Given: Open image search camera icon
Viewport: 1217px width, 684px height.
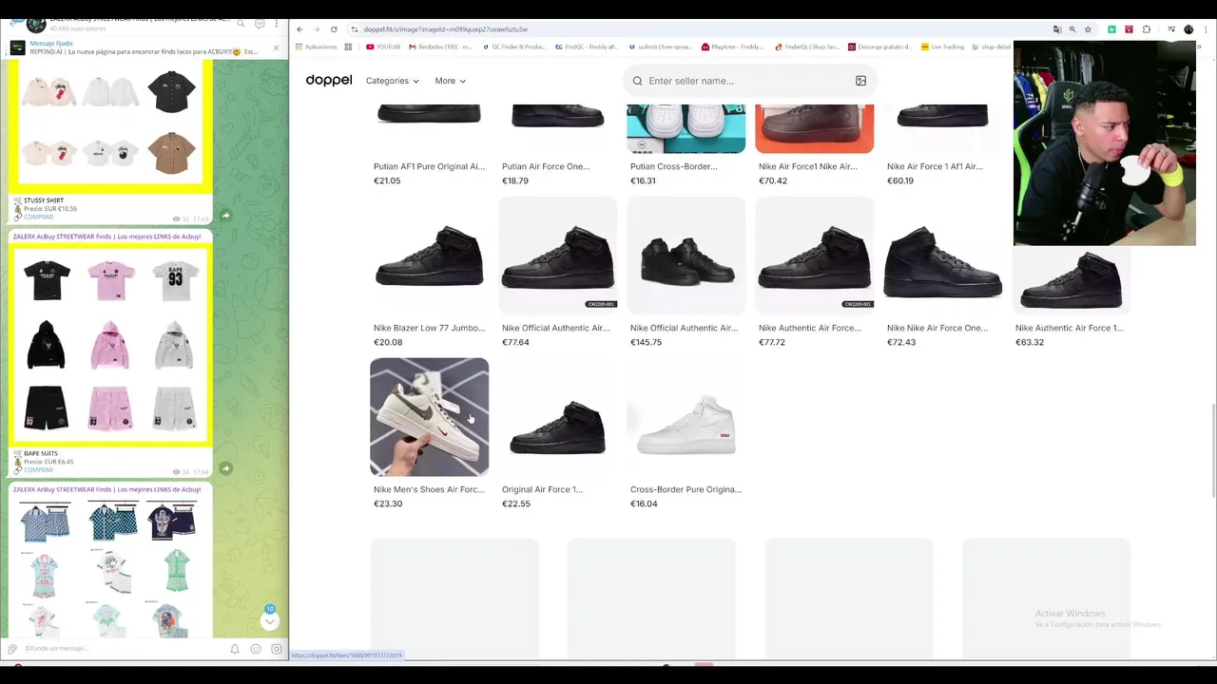Looking at the screenshot, I should click(860, 81).
